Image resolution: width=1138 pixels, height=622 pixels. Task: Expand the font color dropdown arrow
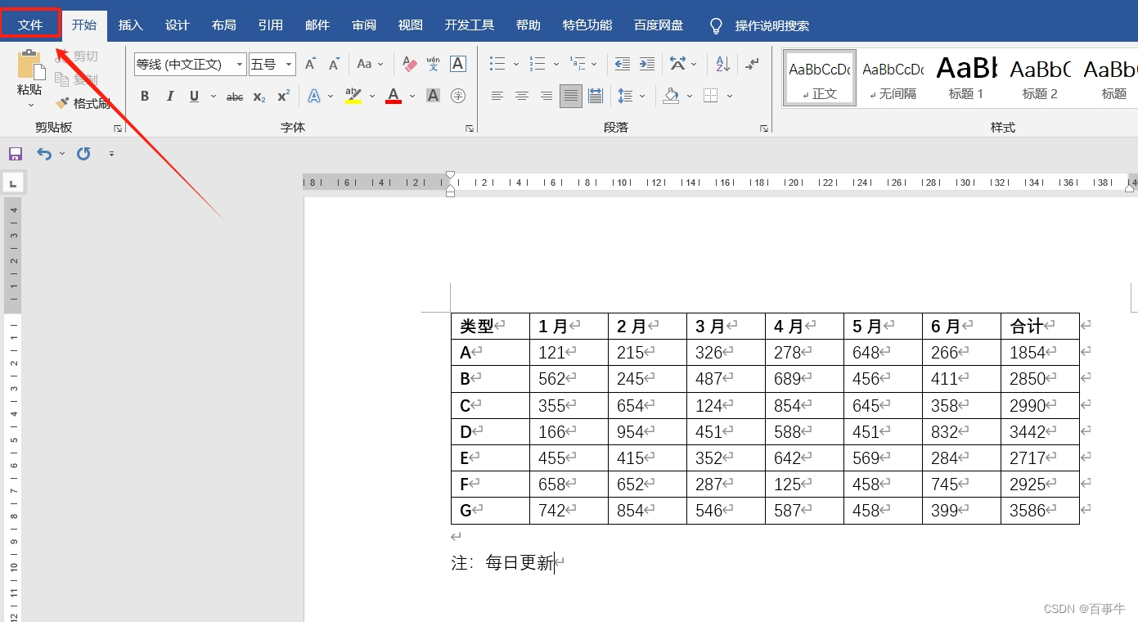coord(412,97)
